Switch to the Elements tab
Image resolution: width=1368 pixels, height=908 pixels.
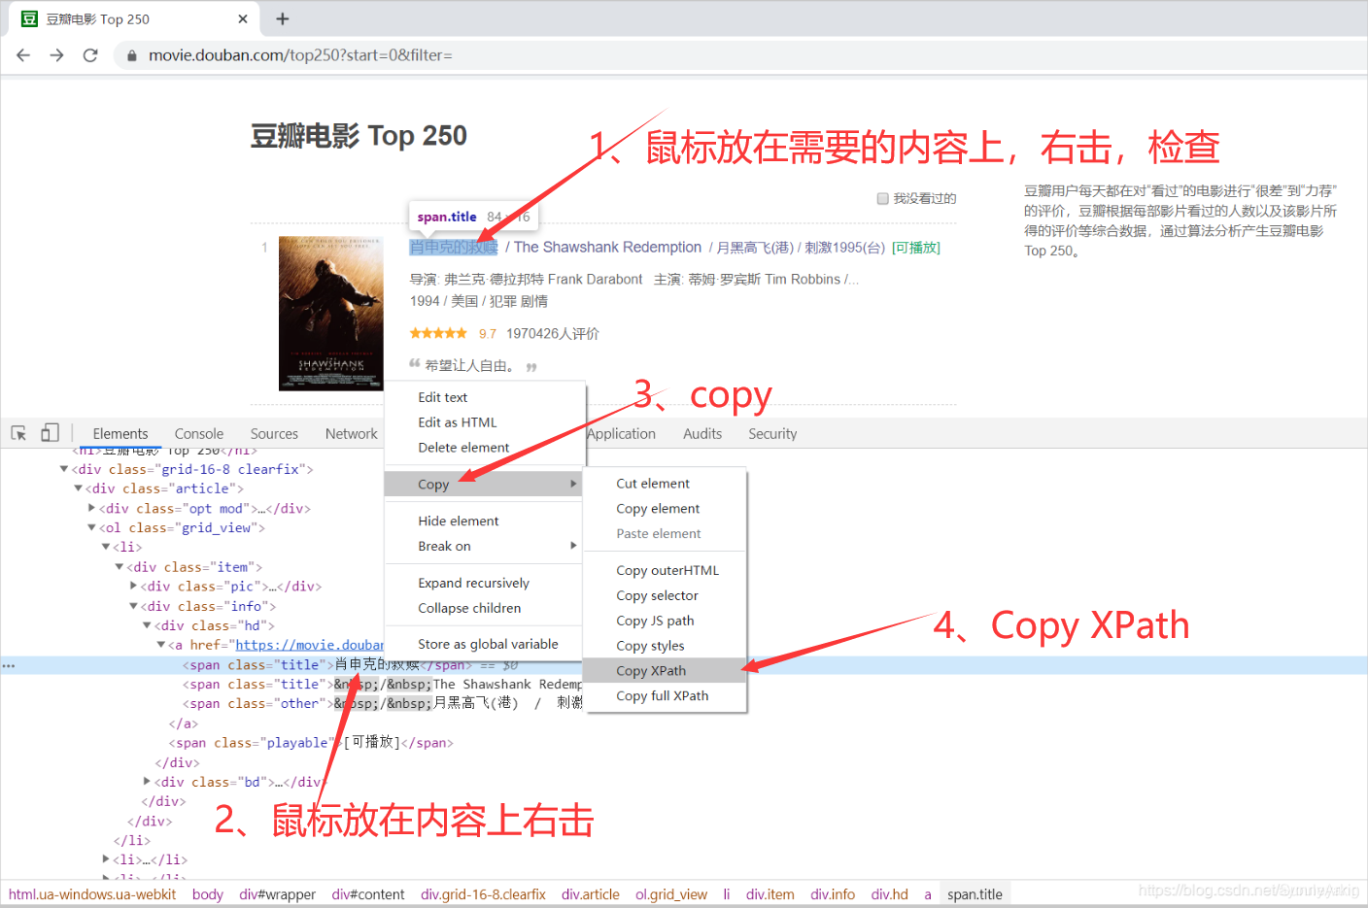tap(120, 433)
